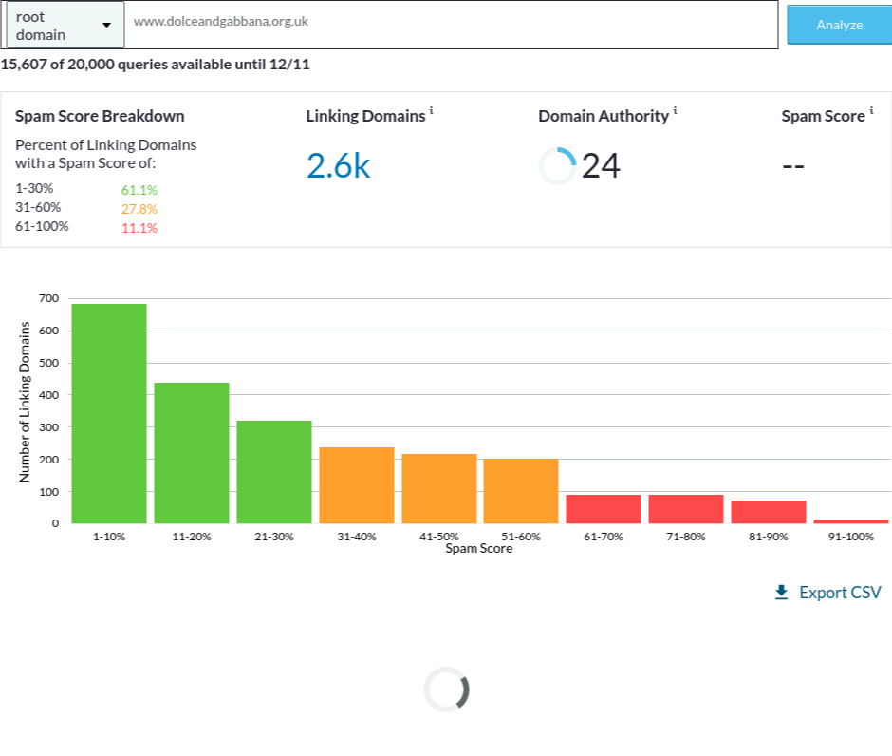
Task: Select the 1-10% spam score bar
Action: point(109,413)
